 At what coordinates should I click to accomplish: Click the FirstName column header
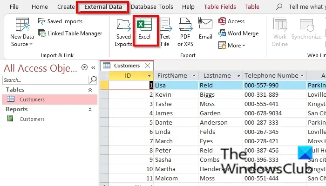tap(172, 76)
